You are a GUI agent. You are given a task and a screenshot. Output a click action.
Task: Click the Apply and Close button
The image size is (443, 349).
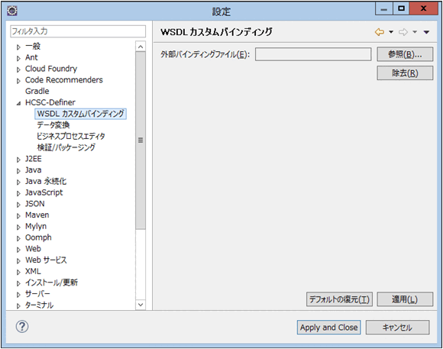(329, 328)
